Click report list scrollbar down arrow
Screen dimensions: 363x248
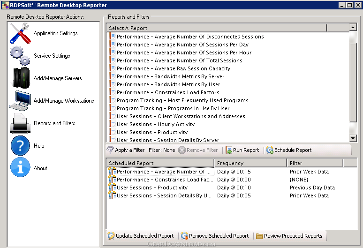click(x=353, y=138)
